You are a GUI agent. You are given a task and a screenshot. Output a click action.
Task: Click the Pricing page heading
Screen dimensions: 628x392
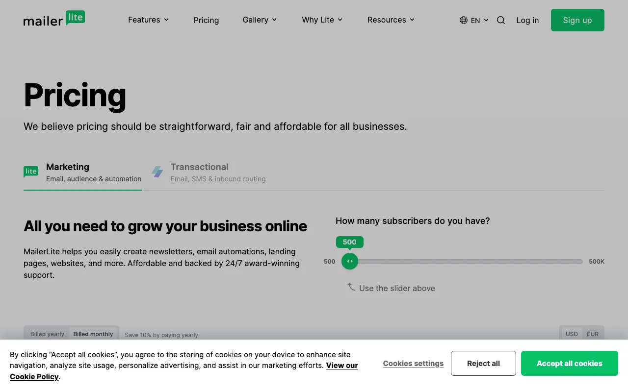pyautogui.click(x=75, y=95)
